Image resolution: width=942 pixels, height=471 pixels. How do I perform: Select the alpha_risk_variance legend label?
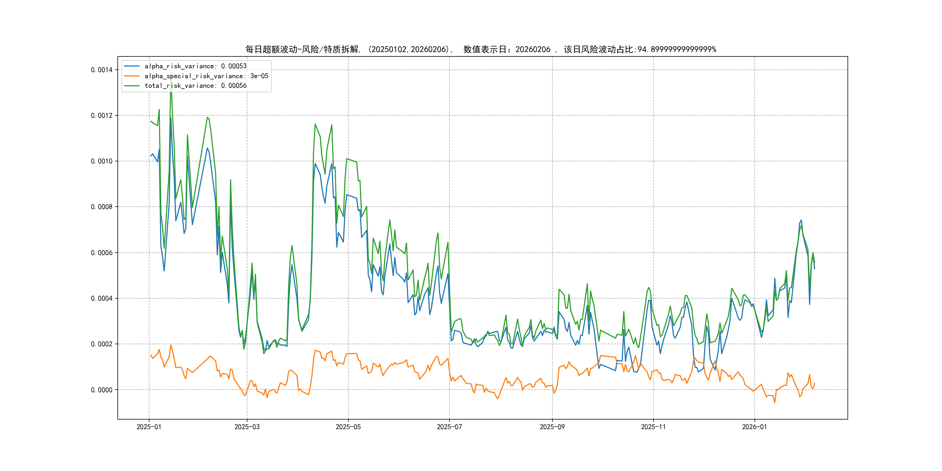point(196,66)
